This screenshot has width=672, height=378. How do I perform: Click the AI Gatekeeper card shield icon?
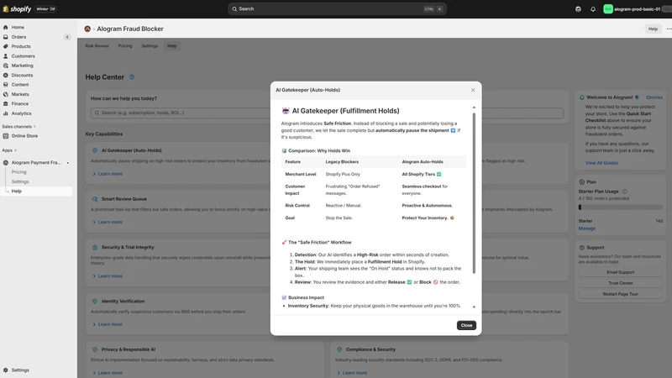click(x=95, y=150)
